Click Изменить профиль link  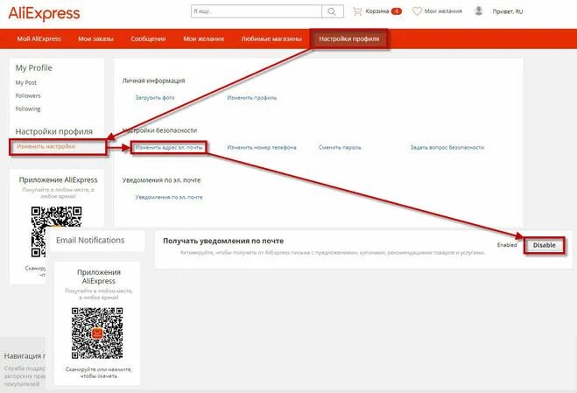coord(251,97)
